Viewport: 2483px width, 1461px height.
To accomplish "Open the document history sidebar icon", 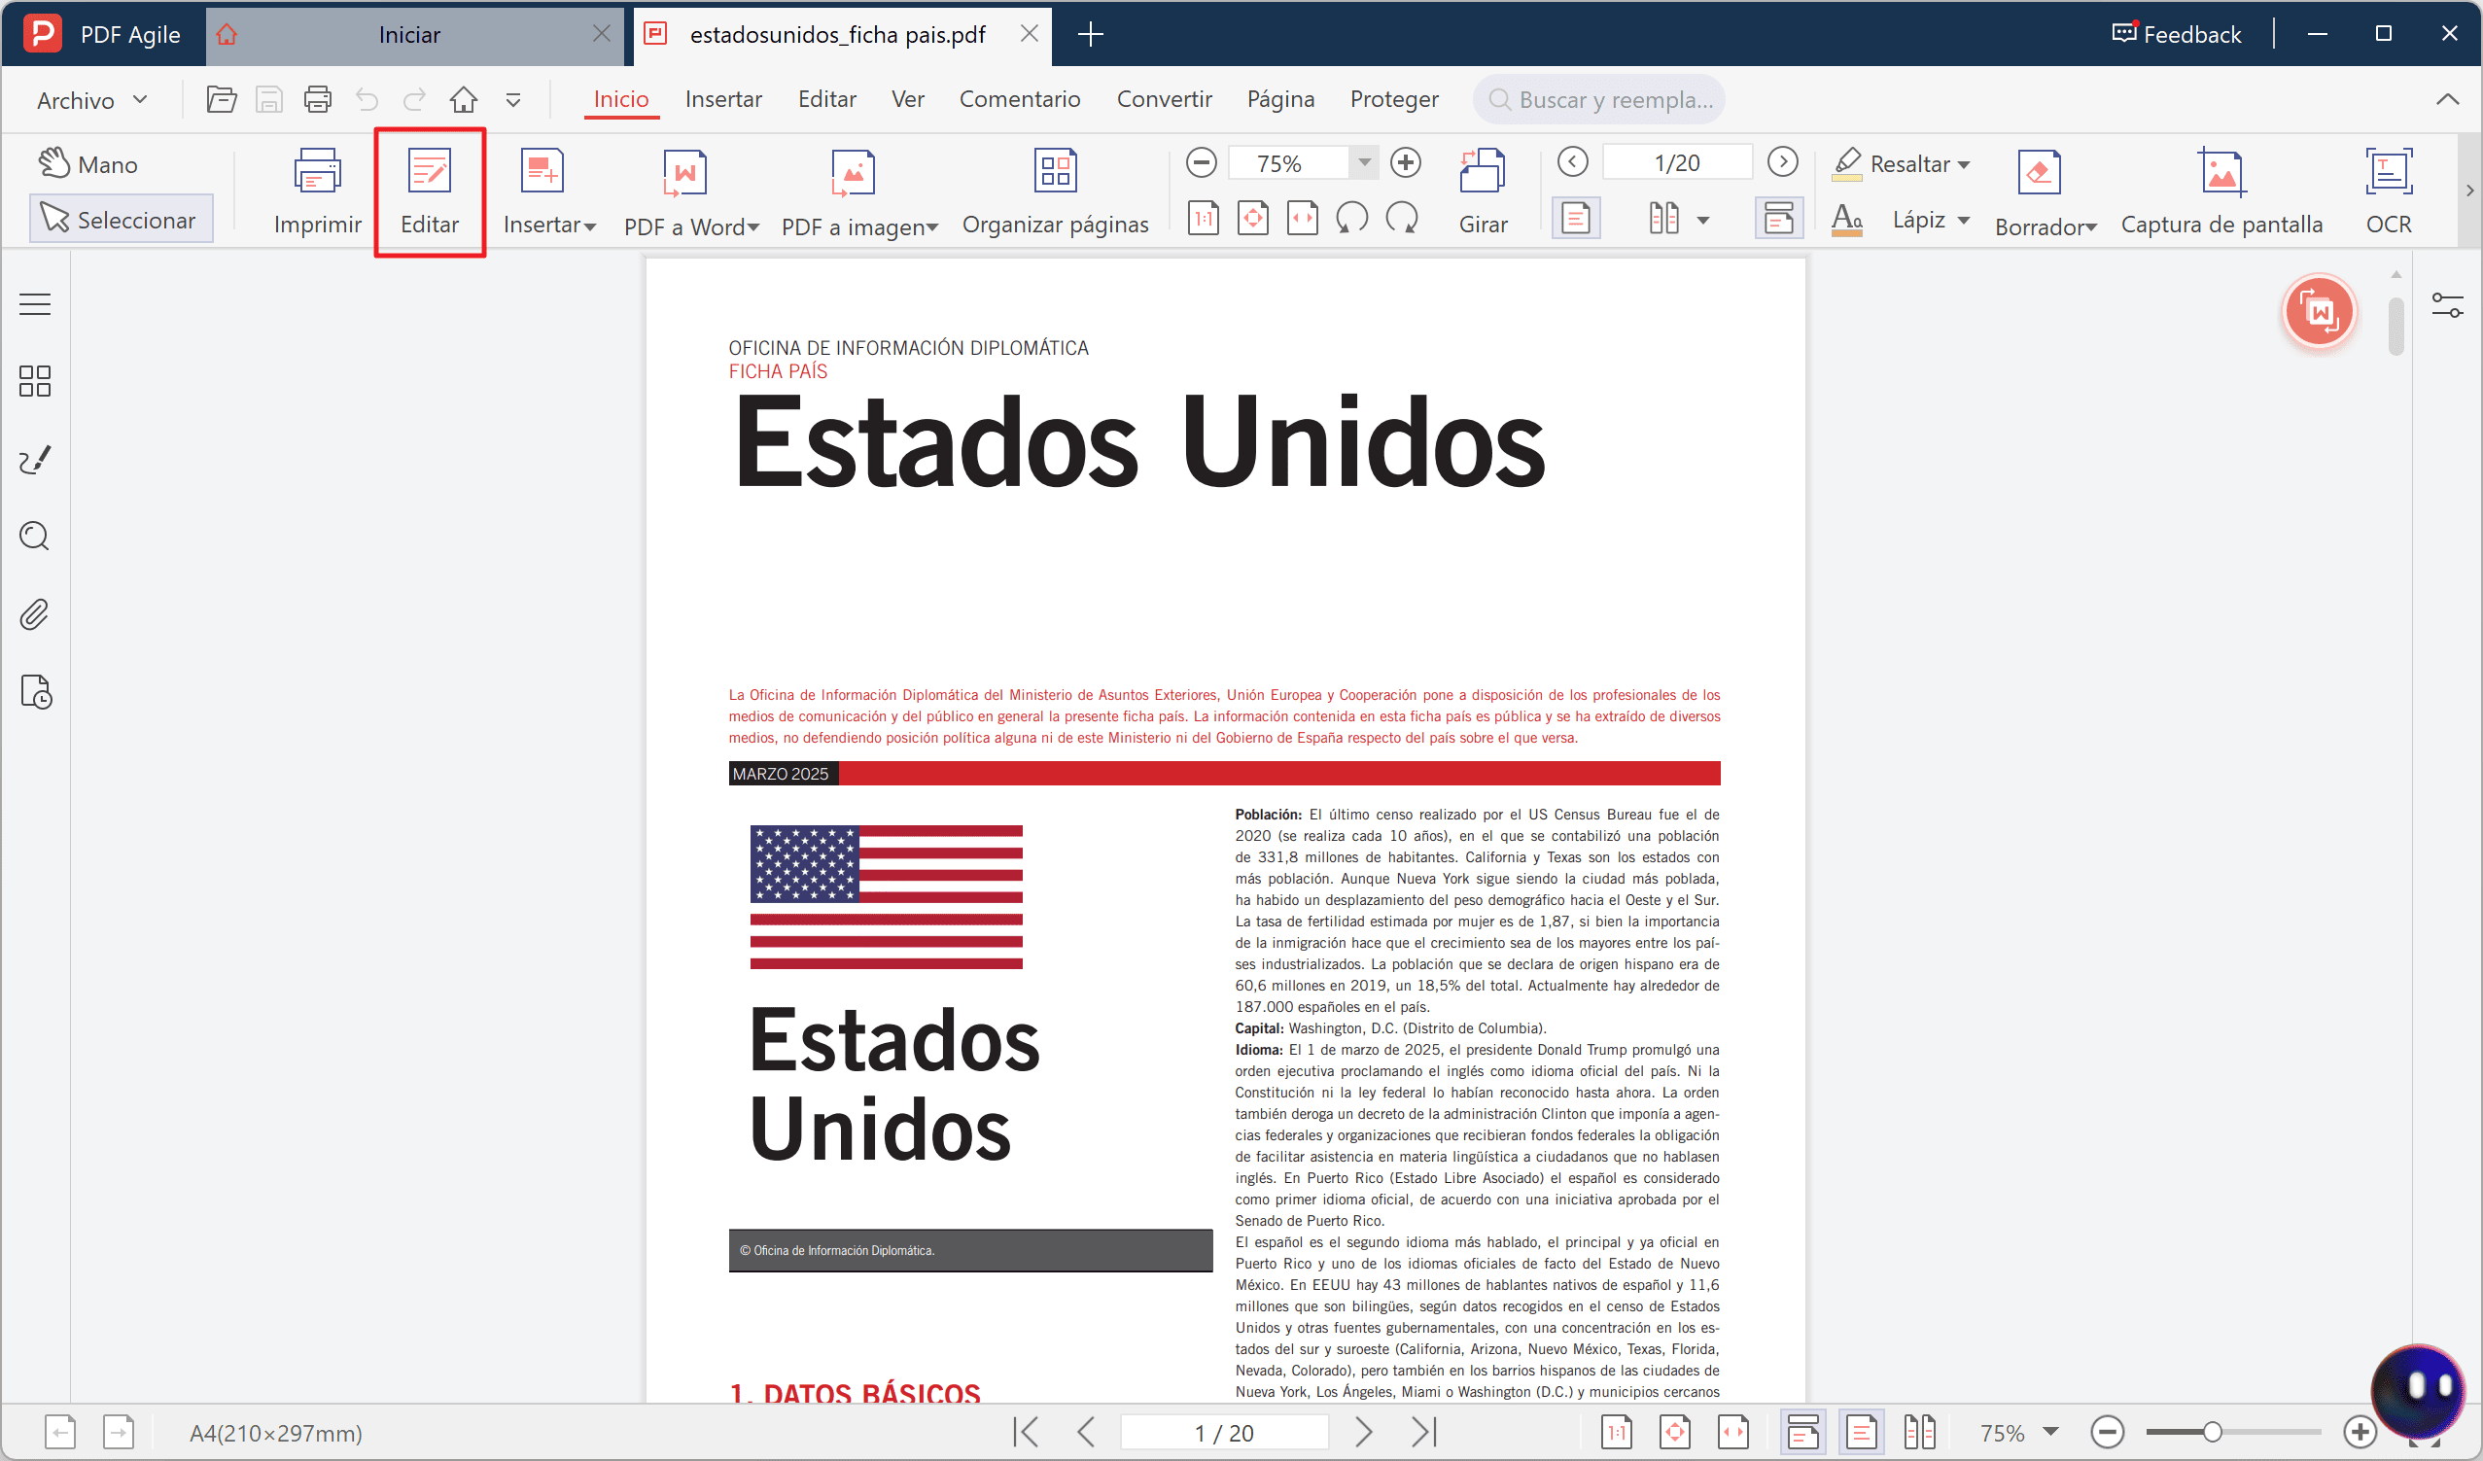I will point(35,692).
